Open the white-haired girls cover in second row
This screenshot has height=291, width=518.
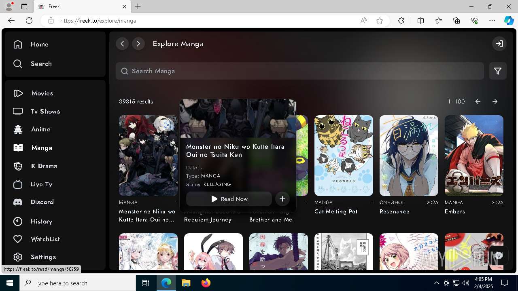[148, 251]
